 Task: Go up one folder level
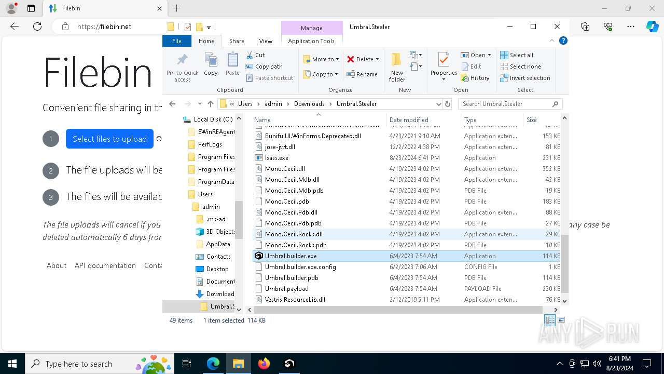[x=210, y=104]
